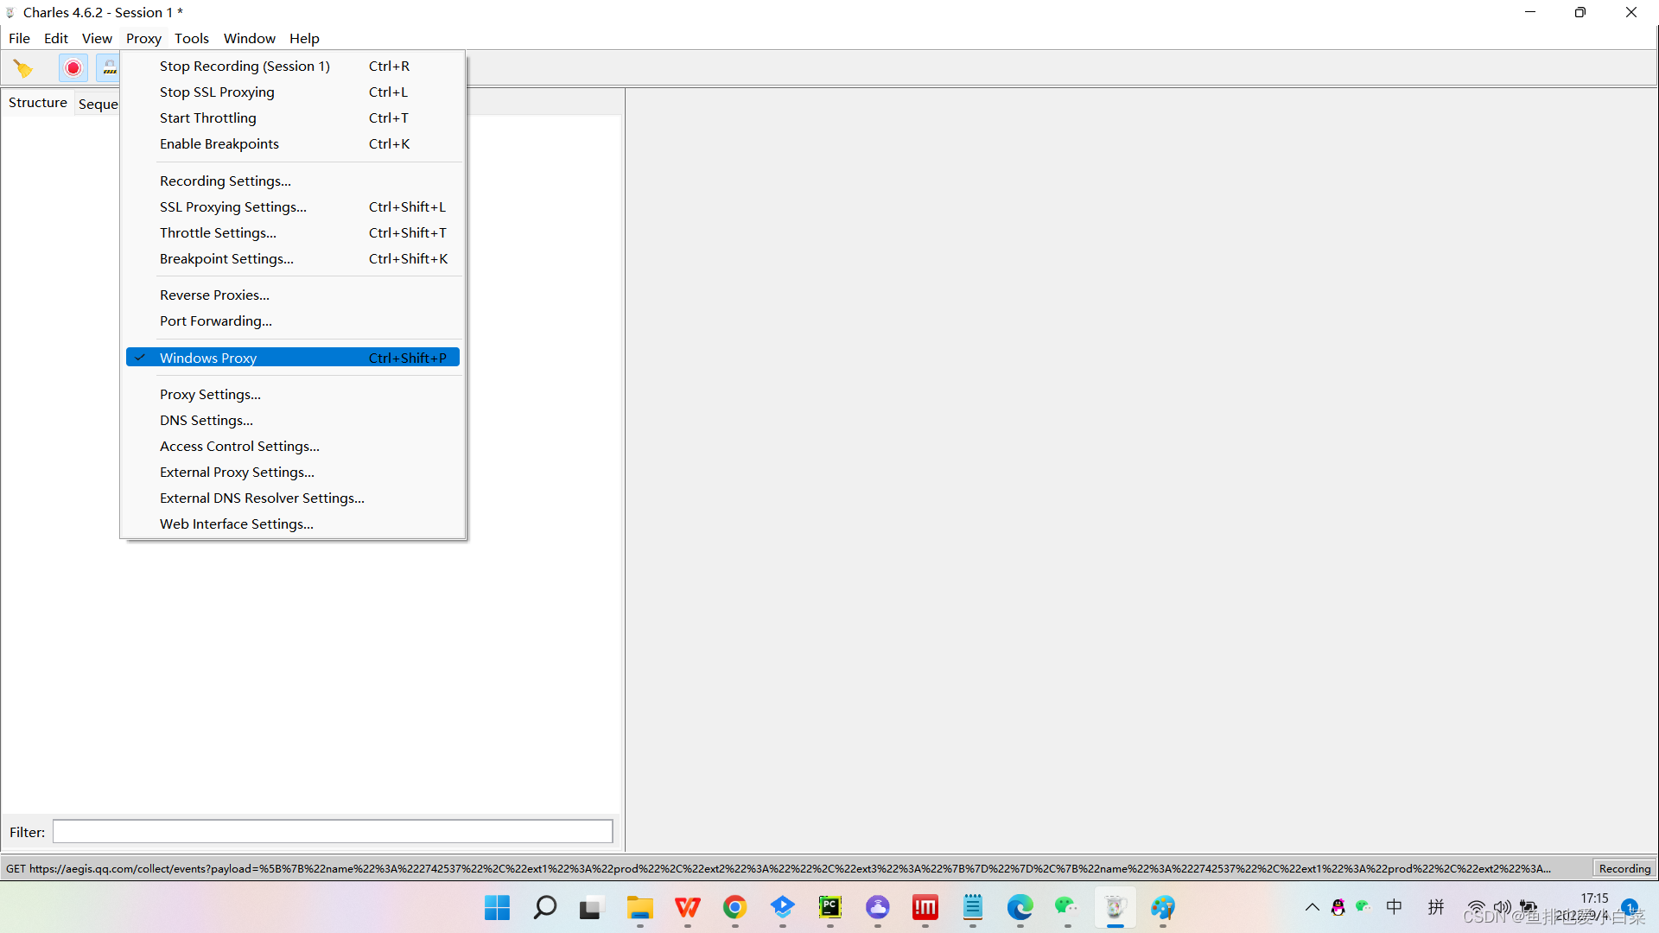The height and width of the screenshot is (933, 1659).
Task: Switch to the Structure tab
Action: 38,103
